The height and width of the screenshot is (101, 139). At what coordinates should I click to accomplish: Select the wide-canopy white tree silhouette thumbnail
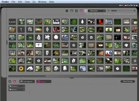pos(30,69)
